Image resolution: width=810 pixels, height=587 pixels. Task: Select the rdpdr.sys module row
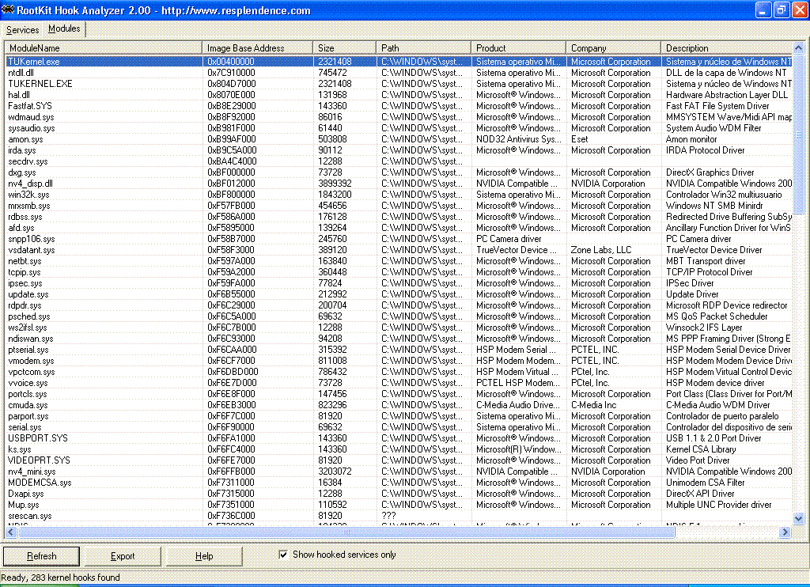click(399, 305)
